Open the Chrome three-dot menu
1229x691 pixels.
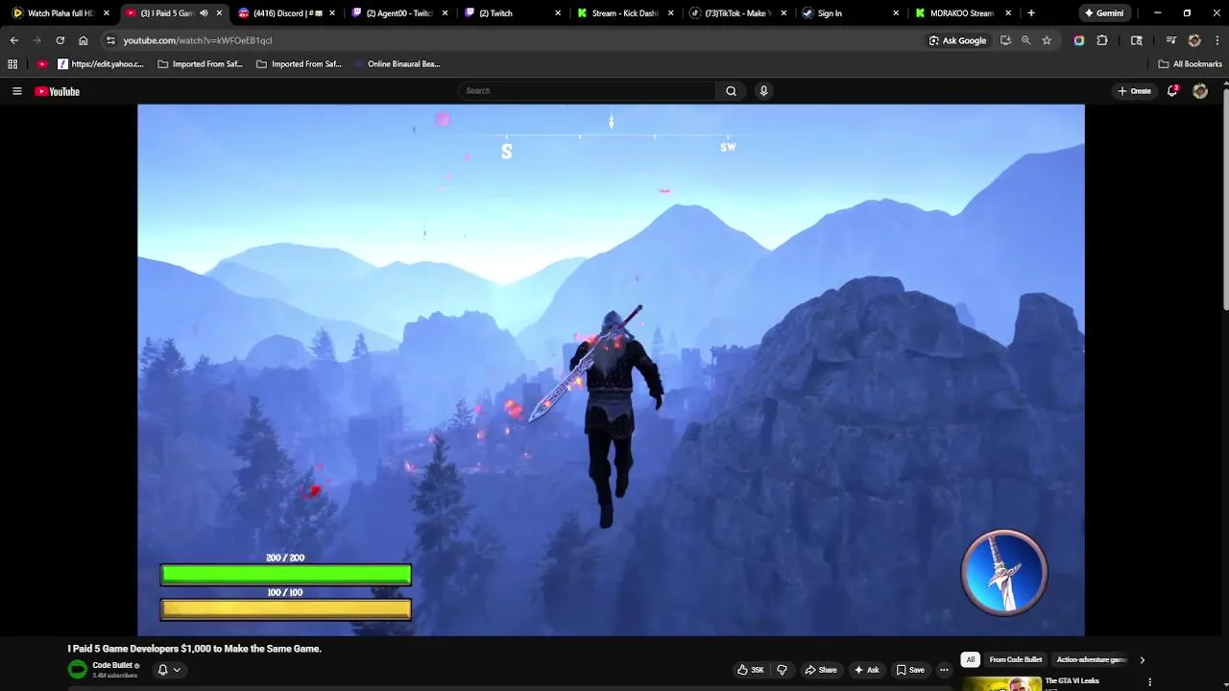click(1217, 40)
